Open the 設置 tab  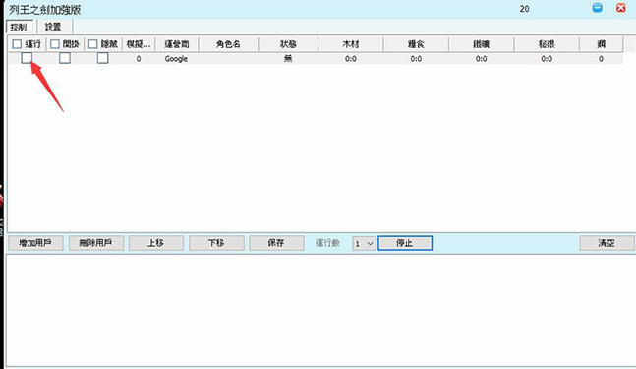[53, 27]
